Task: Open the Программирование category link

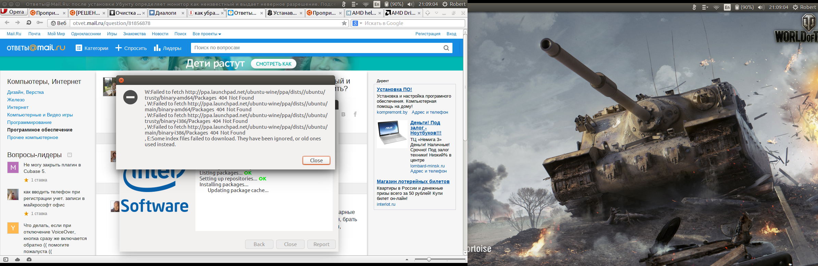Action: click(29, 122)
